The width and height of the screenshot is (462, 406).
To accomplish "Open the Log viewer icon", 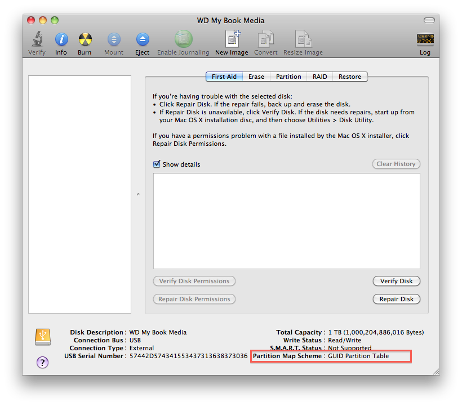I will click(x=425, y=39).
